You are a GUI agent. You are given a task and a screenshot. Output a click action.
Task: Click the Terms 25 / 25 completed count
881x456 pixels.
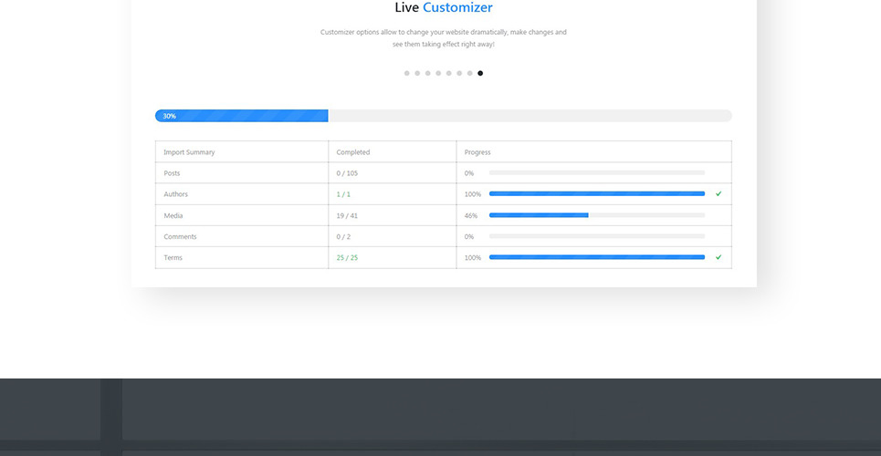[x=347, y=257]
